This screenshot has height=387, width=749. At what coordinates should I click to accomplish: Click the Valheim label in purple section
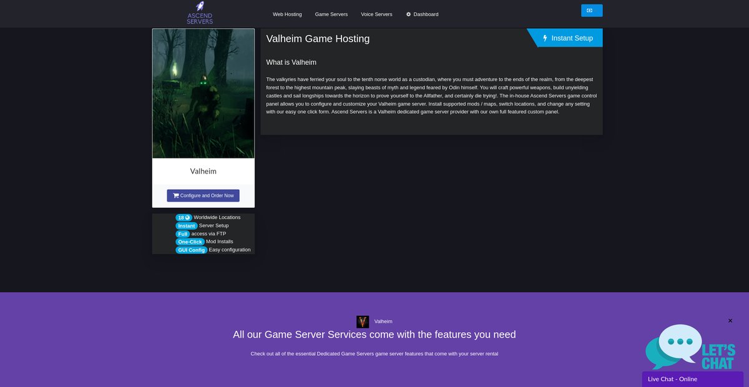[x=383, y=321]
